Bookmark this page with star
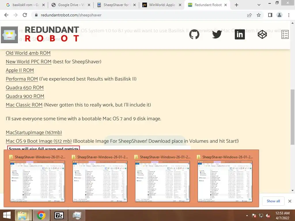295x221 pixels. 259,15
